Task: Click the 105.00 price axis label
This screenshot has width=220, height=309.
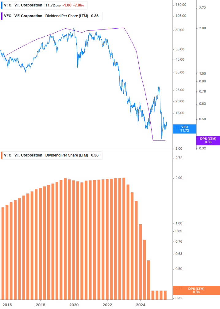Action: [181, 16]
